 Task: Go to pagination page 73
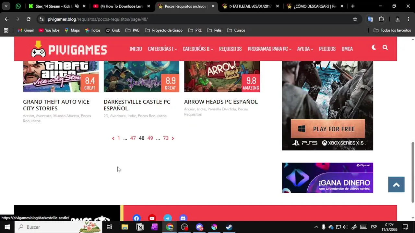pos(166,138)
